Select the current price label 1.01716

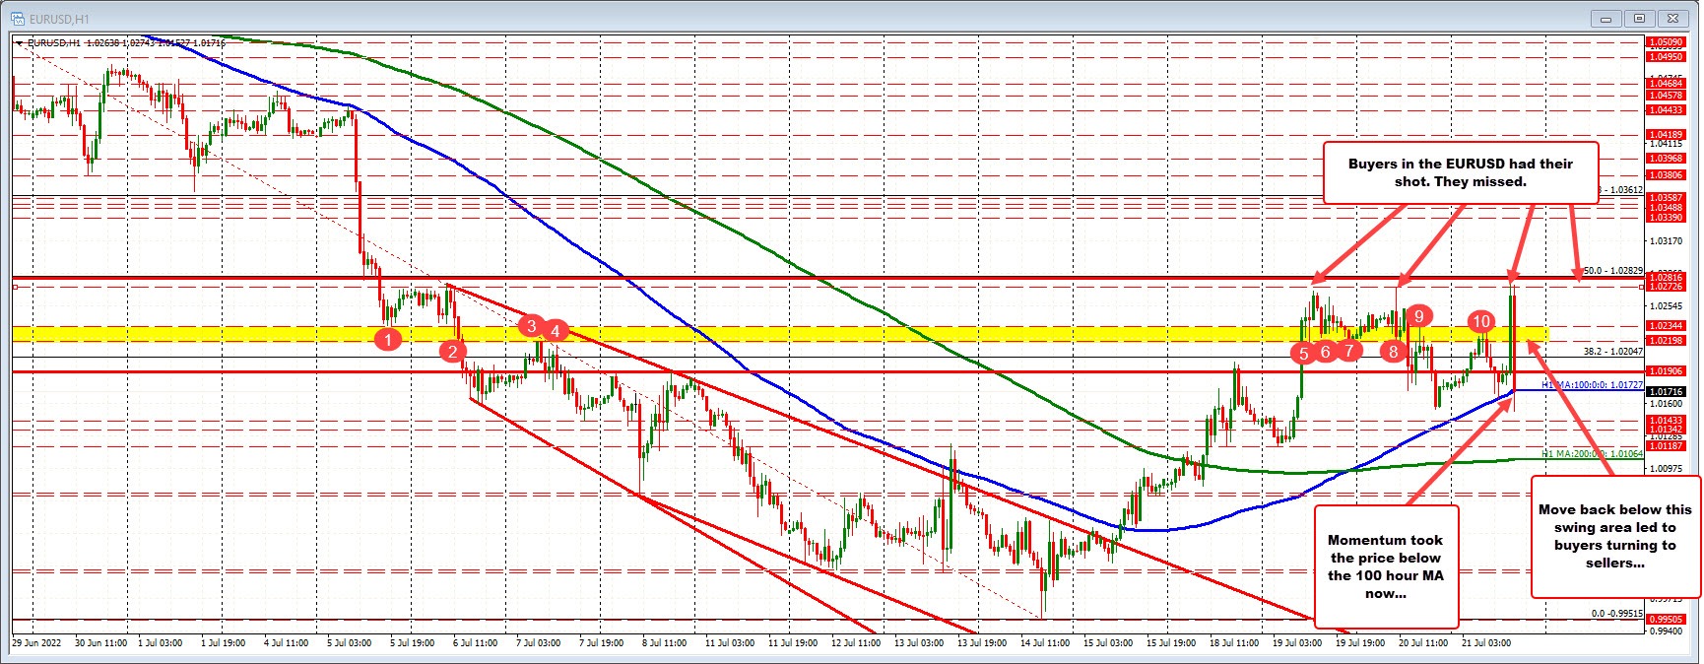pyautogui.click(x=1665, y=392)
